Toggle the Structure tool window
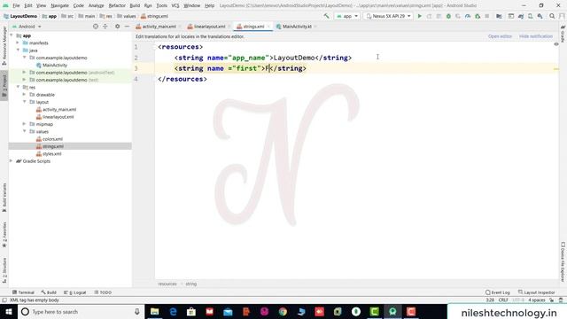The image size is (567, 319). (x=4, y=269)
